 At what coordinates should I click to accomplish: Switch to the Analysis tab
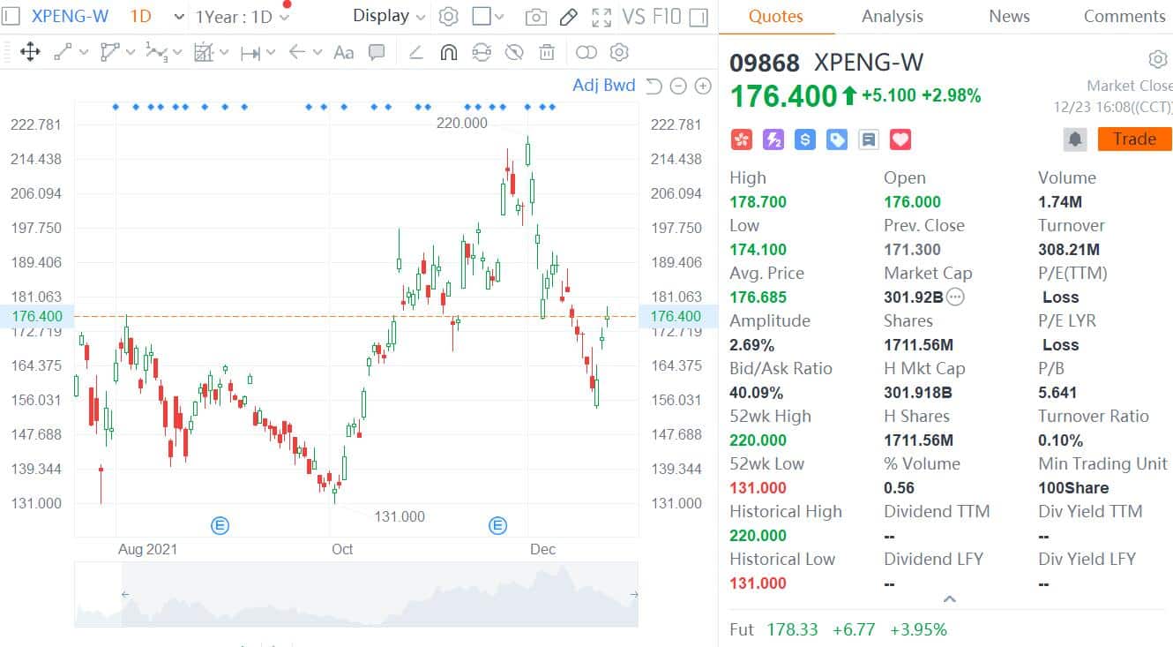892,16
